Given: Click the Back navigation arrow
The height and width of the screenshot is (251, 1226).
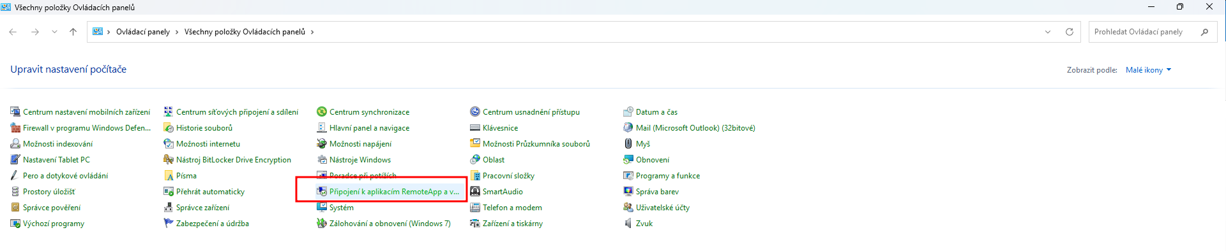Looking at the screenshot, I should (x=13, y=32).
